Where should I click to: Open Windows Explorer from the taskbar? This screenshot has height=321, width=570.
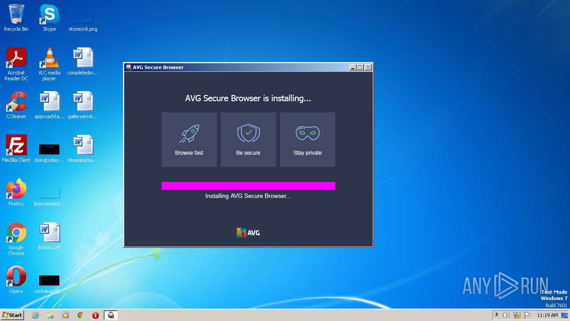click(x=50, y=315)
